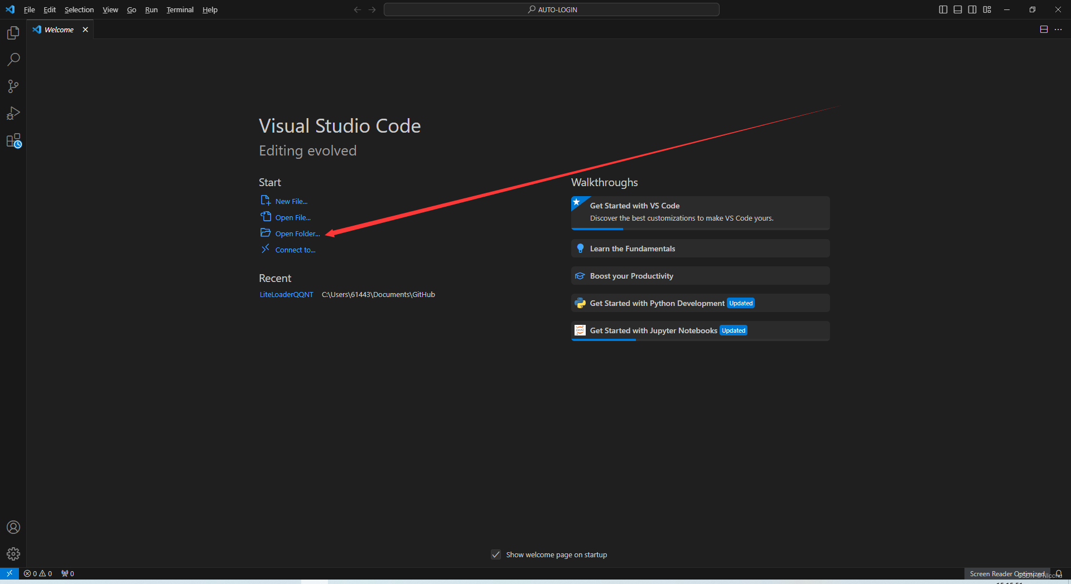Click the star badge on Get Started card

577,202
